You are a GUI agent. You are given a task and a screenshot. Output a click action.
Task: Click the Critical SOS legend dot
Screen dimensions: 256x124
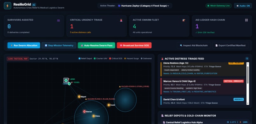tap(110, 58)
